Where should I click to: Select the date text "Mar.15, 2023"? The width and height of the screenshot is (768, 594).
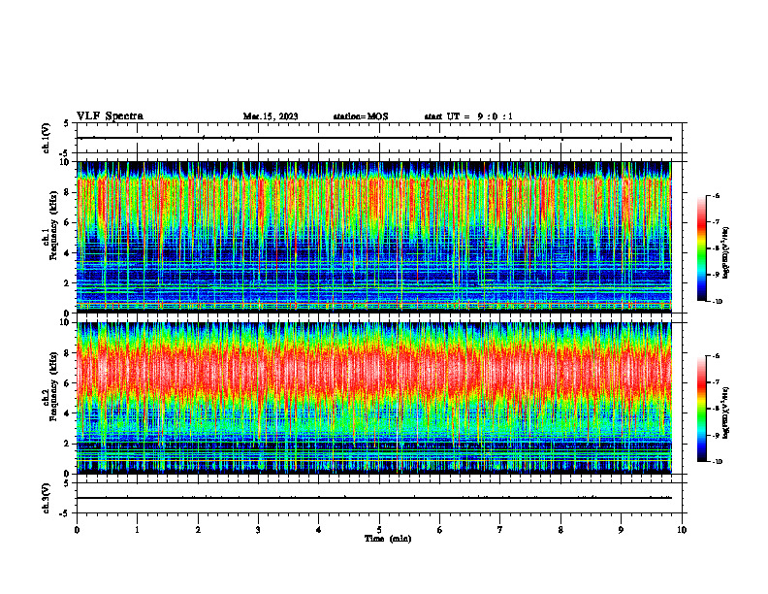tap(271, 116)
